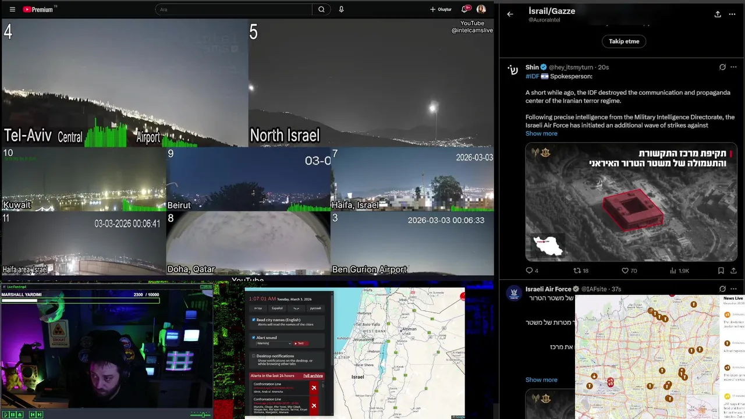Open the @hey_itsmyturn handle link

(x=572, y=68)
